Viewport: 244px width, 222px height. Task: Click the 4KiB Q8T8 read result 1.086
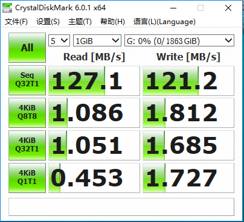click(94, 113)
